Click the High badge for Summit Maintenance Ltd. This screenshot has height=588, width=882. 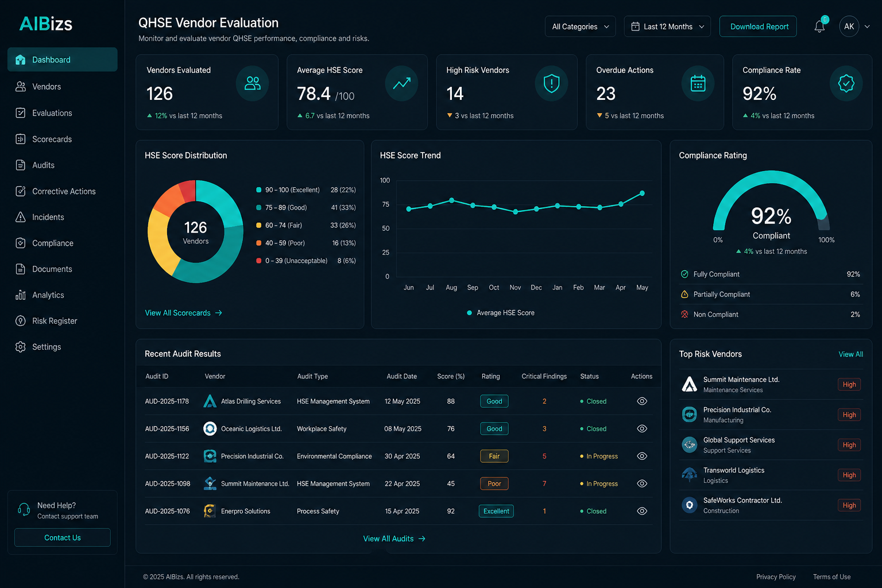tap(849, 384)
